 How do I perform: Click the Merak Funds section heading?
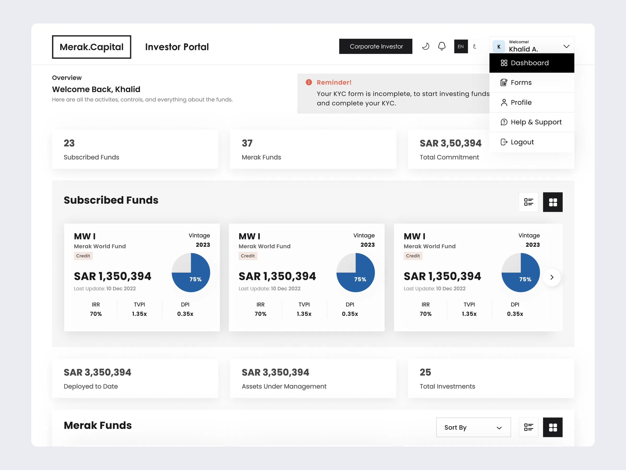click(x=98, y=425)
